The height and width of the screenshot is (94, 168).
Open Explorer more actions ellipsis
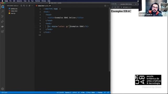click(32, 6)
